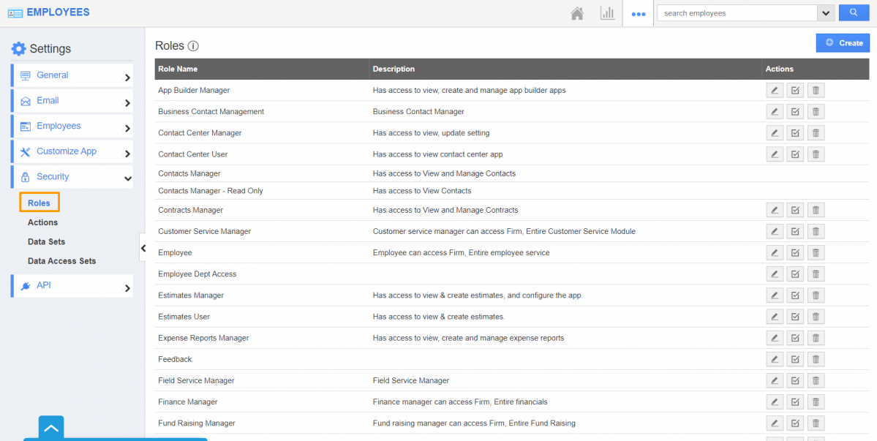Click the home icon in top bar
877x441 pixels.
578,13
